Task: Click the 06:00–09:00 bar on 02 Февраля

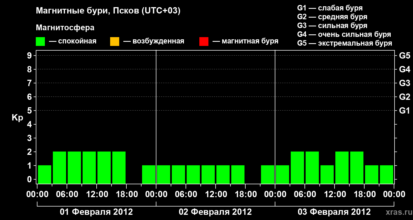Action: click(x=193, y=174)
